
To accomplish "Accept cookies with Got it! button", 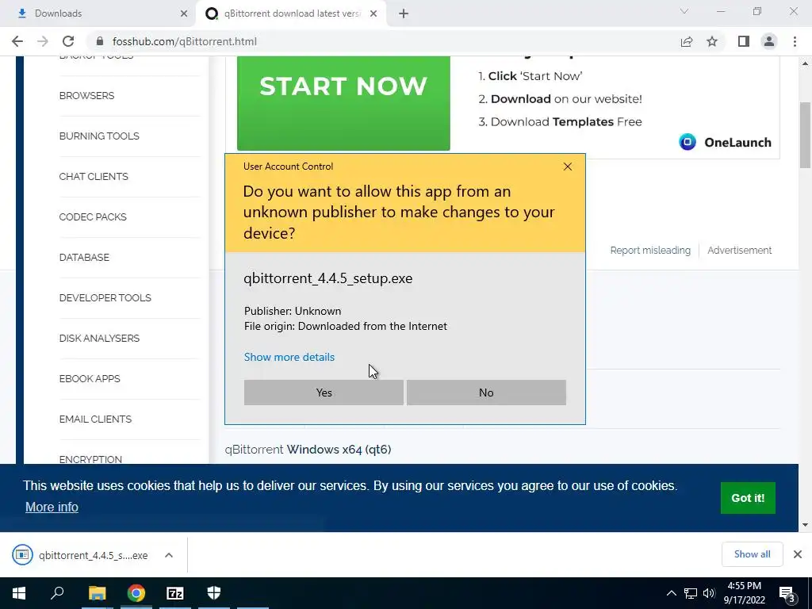I will (748, 498).
